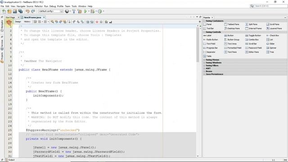Viewport: 288px width, 162px height.
Task: Select Combo Box in the Palette
Action: coord(252,40)
